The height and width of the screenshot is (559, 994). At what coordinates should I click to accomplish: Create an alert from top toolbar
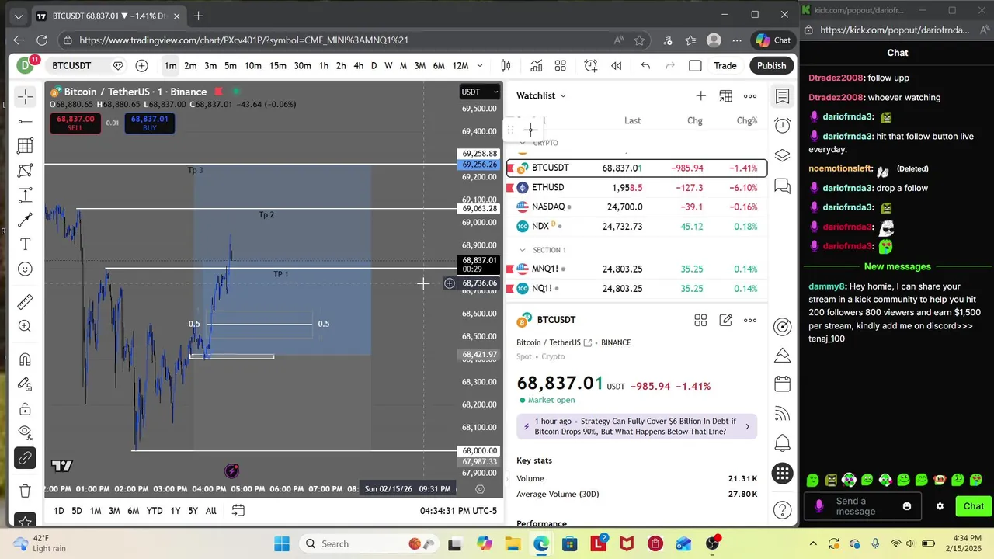591,66
